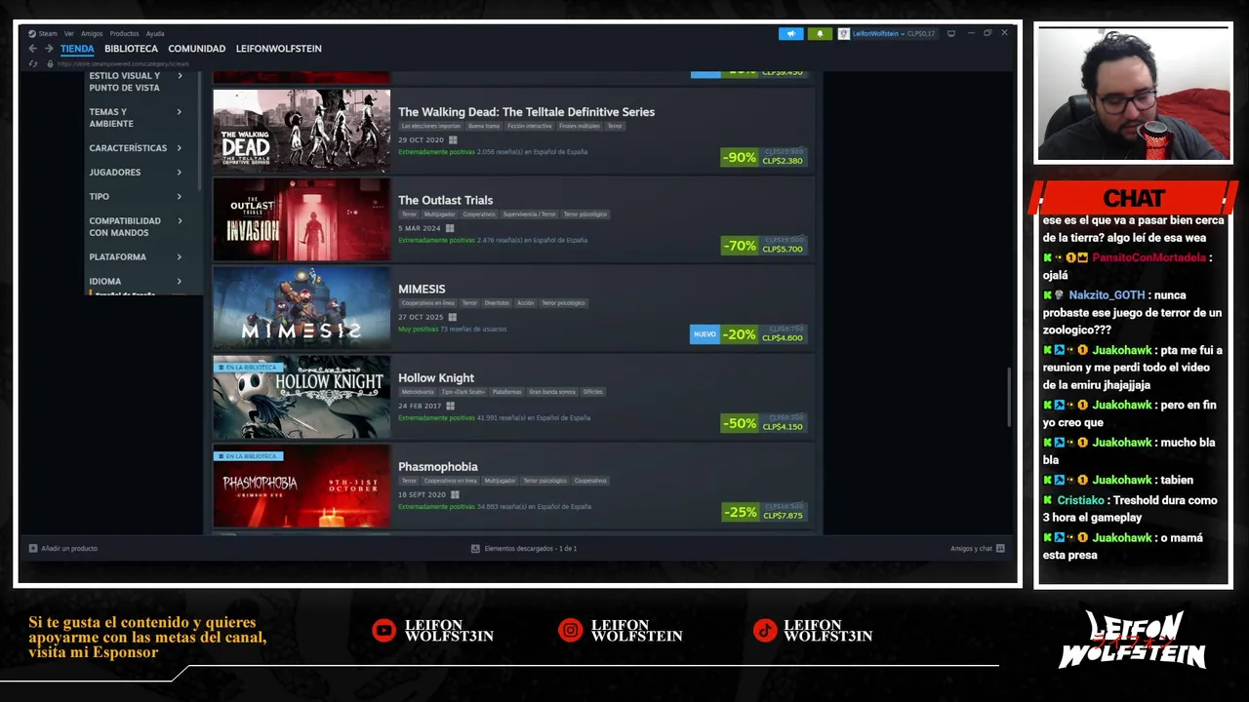
Task: Click the -70% CLP$5.700 price button
Action: point(764,246)
